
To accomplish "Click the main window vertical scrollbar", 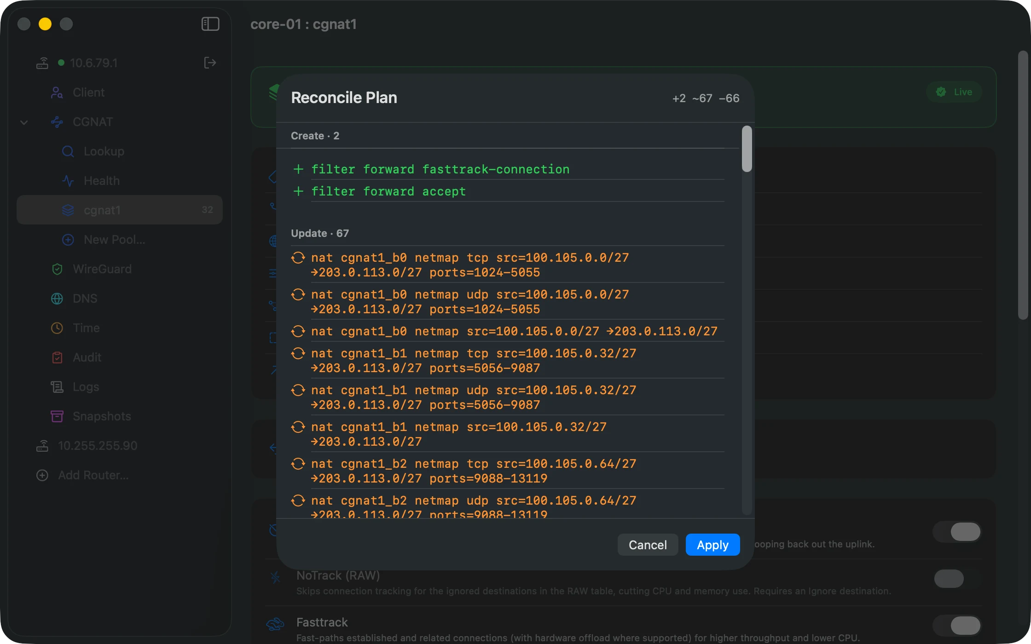I will pos(1023,185).
